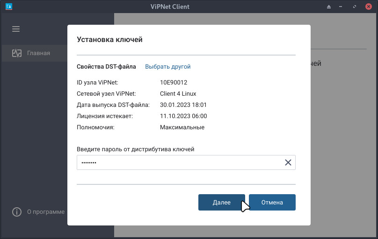
Task: Close the ViPNet Client window
Action: pos(368,7)
